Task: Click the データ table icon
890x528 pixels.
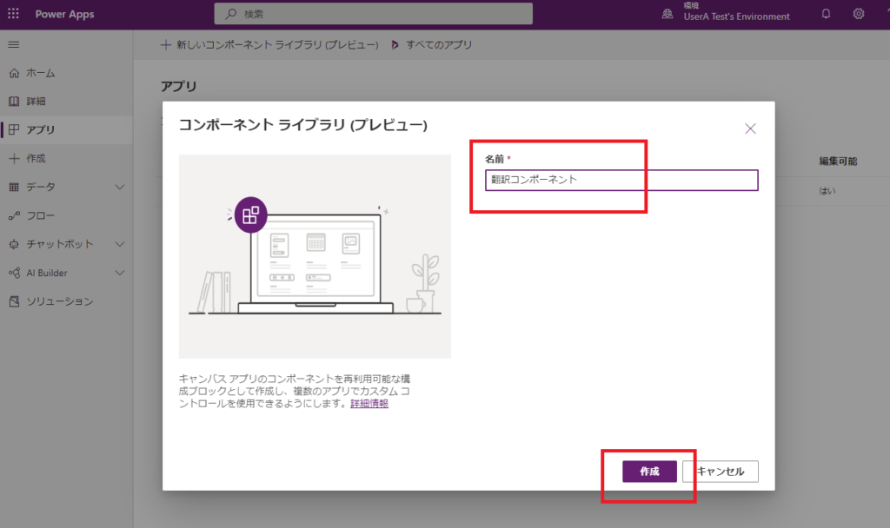Action: [14, 188]
